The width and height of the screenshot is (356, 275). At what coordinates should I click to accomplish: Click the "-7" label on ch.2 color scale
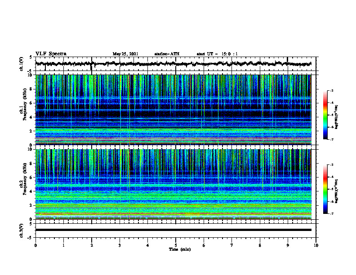coord(332,213)
